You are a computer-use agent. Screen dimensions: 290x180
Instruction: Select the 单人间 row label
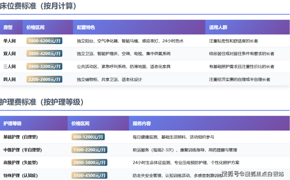tap(9, 41)
